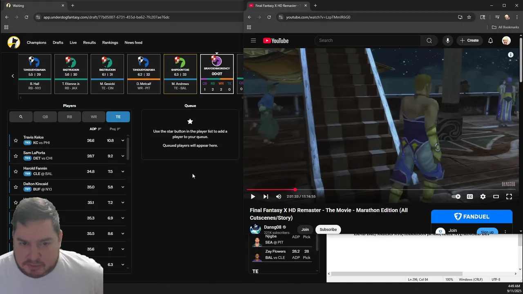523x294 pixels.
Task: Star Sam LaPorta to queue
Action: click(16, 156)
